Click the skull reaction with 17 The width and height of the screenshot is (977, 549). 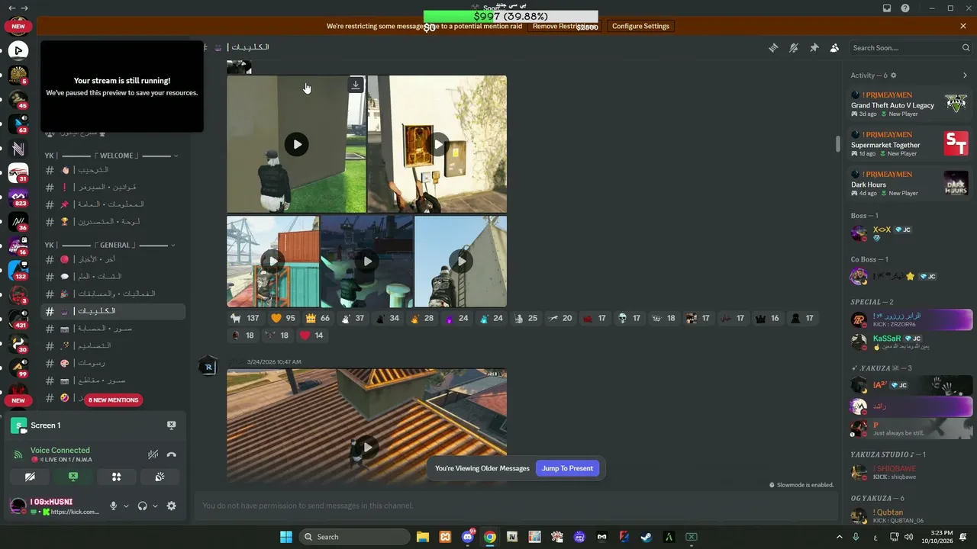tap(630, 318)
